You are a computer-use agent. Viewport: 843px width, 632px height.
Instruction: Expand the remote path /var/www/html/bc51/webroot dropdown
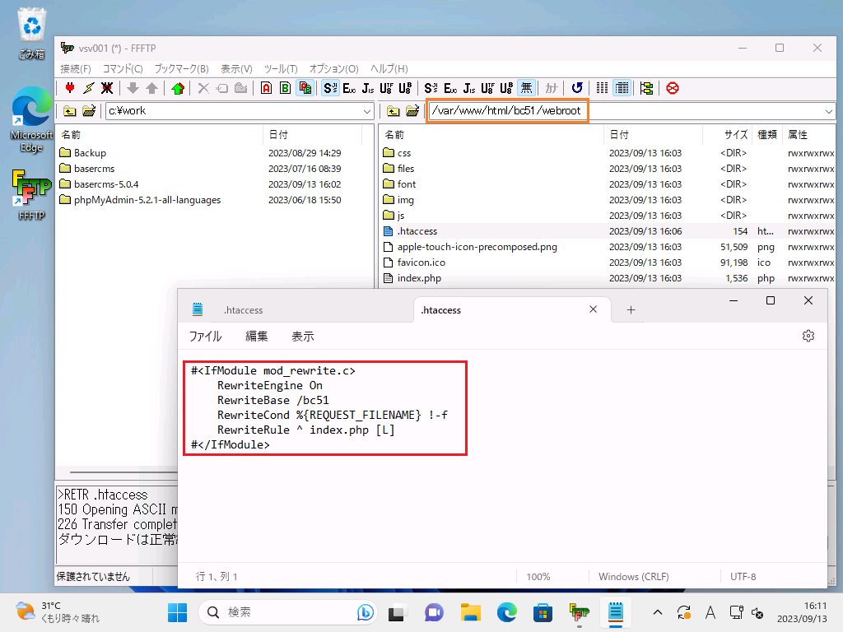pyautogui.click(x=828, y=111)
